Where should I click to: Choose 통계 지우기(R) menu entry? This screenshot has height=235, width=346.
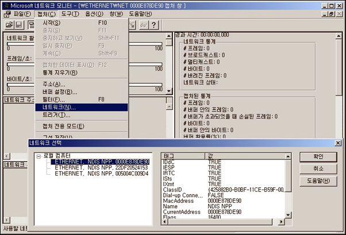82,72
